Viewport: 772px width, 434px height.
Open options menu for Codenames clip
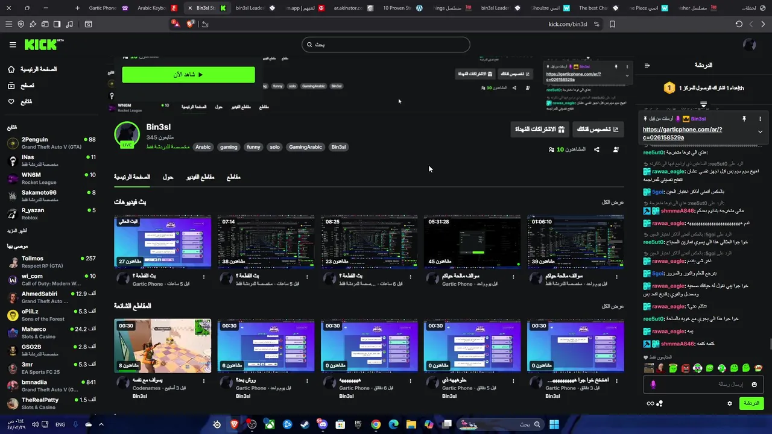(x=204, y=381)
